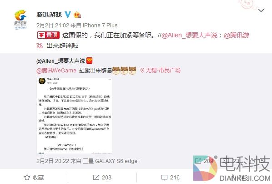
Task: Enlarge the WeGame announcement image thumbnail
Action: [74, 116]
